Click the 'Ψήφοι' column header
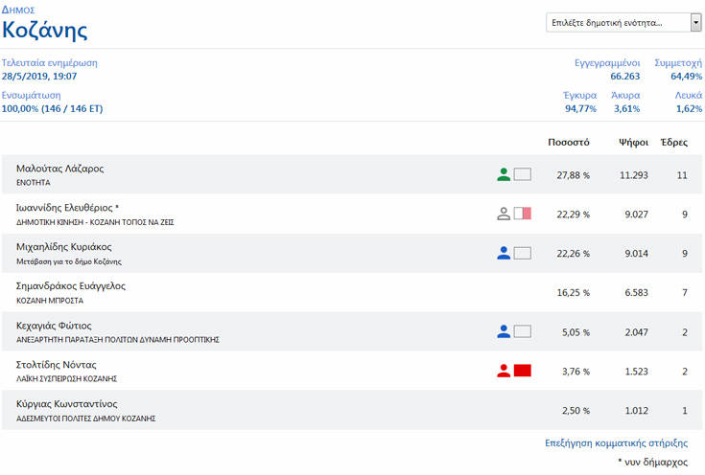The image size is (705, 475). (x=634, y=143)
